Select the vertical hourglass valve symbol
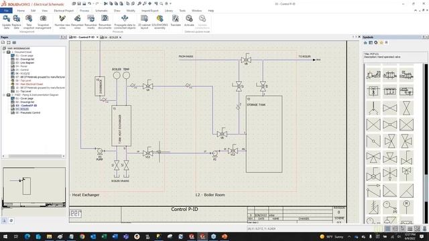The width and height of the screenshot is (429, 241). pos(406,108)
